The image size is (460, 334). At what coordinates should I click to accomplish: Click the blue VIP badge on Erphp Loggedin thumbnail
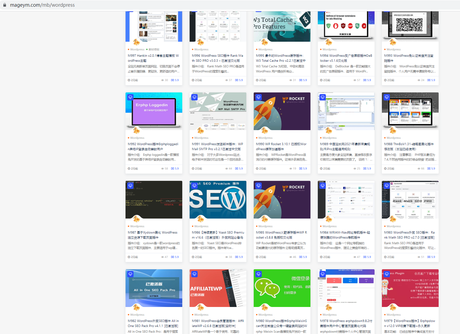pos(131,97)
